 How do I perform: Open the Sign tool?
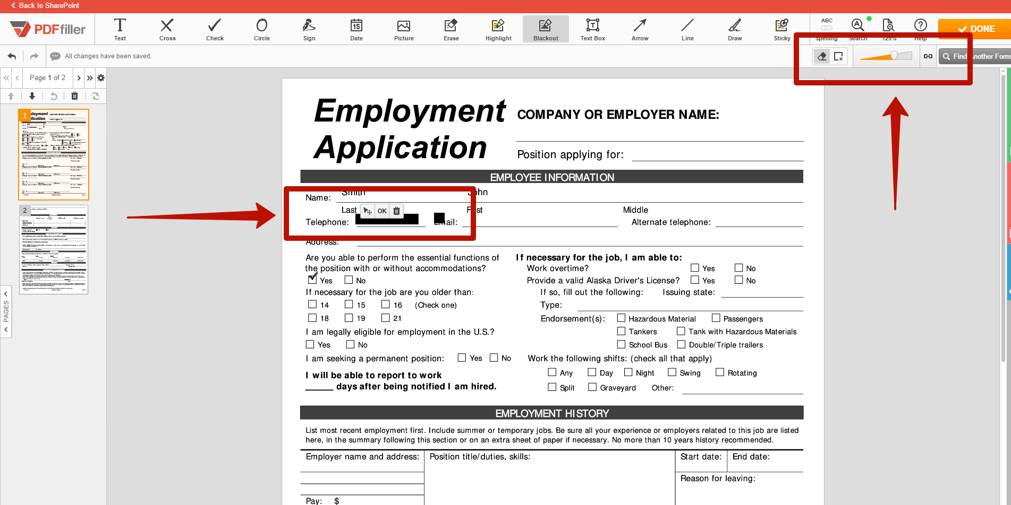(309, 29)
